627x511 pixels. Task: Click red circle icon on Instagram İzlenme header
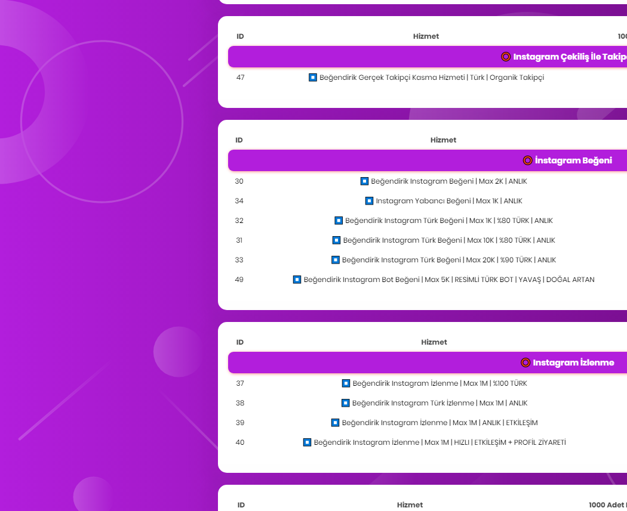[x=525, y=363]
